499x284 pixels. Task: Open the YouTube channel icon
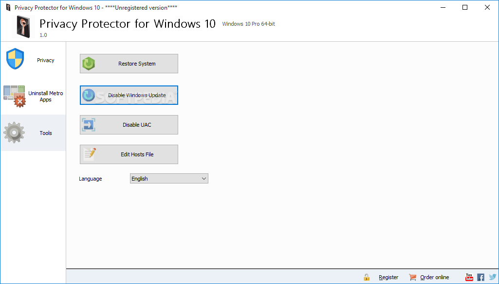click(469, 277)
